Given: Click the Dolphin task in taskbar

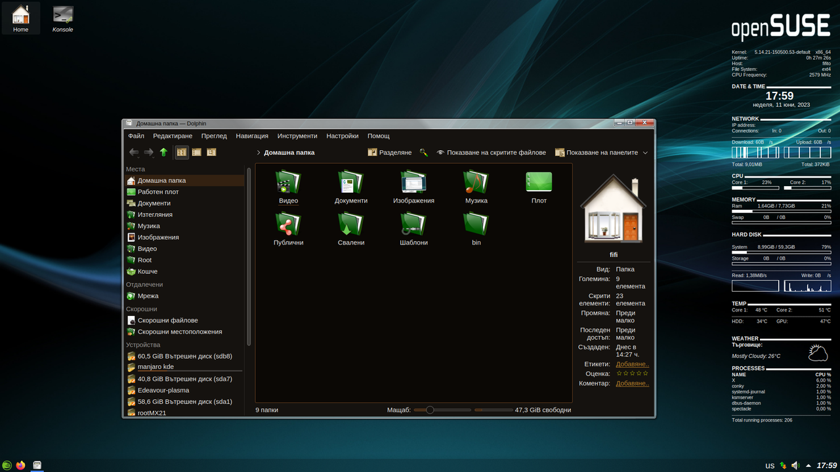Looking at the screenshot, I should pyautogui.click(x=37, y=465).
